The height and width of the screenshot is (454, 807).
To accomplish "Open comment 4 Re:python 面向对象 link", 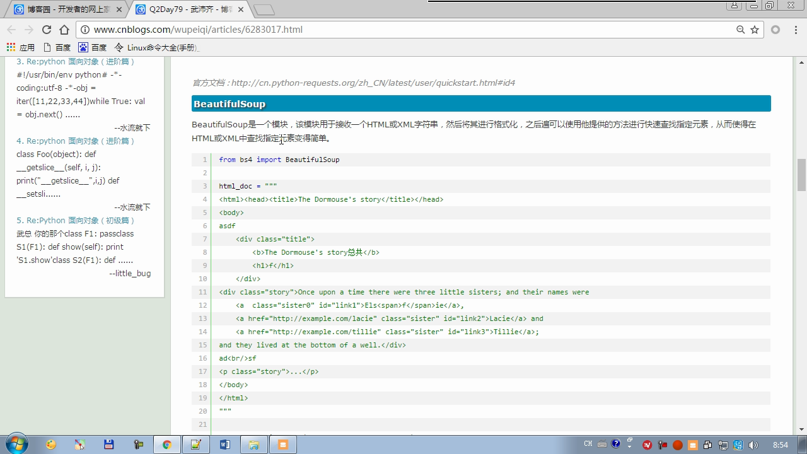I will pos(81,141).
